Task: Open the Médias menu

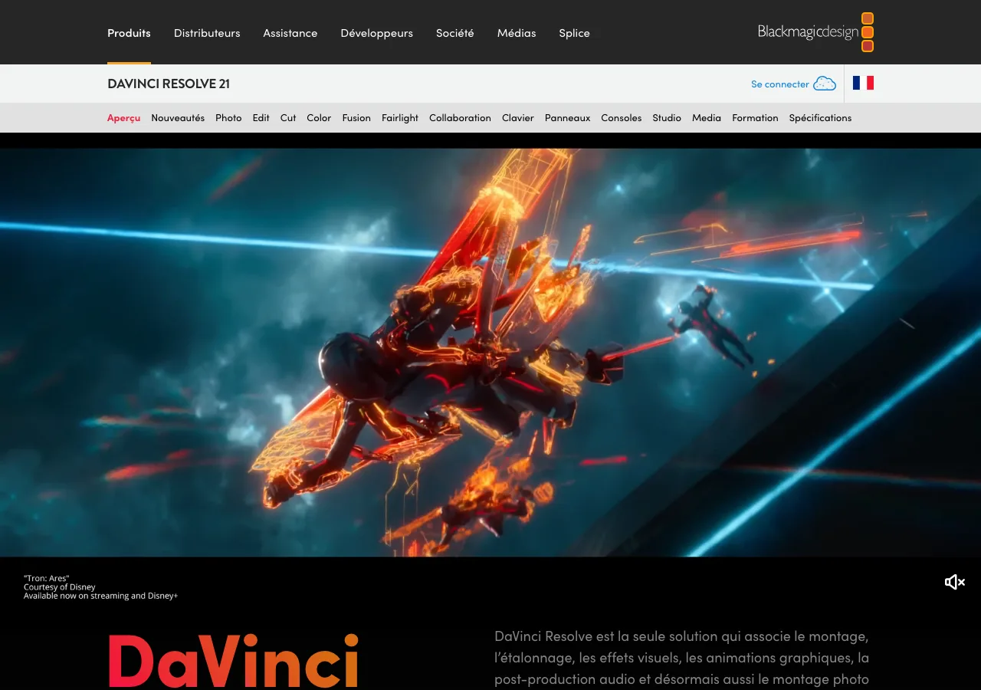Action: [x=517, y=33]
